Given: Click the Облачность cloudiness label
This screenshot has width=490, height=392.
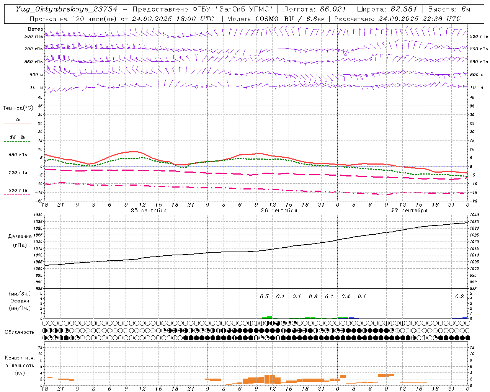Looking at the screenshot, I should click(x=20, y=332).
